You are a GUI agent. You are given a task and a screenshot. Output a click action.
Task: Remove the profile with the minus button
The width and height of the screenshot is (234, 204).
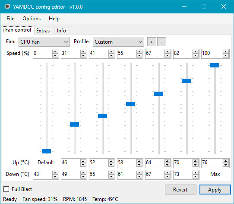[x=161, y=42]
